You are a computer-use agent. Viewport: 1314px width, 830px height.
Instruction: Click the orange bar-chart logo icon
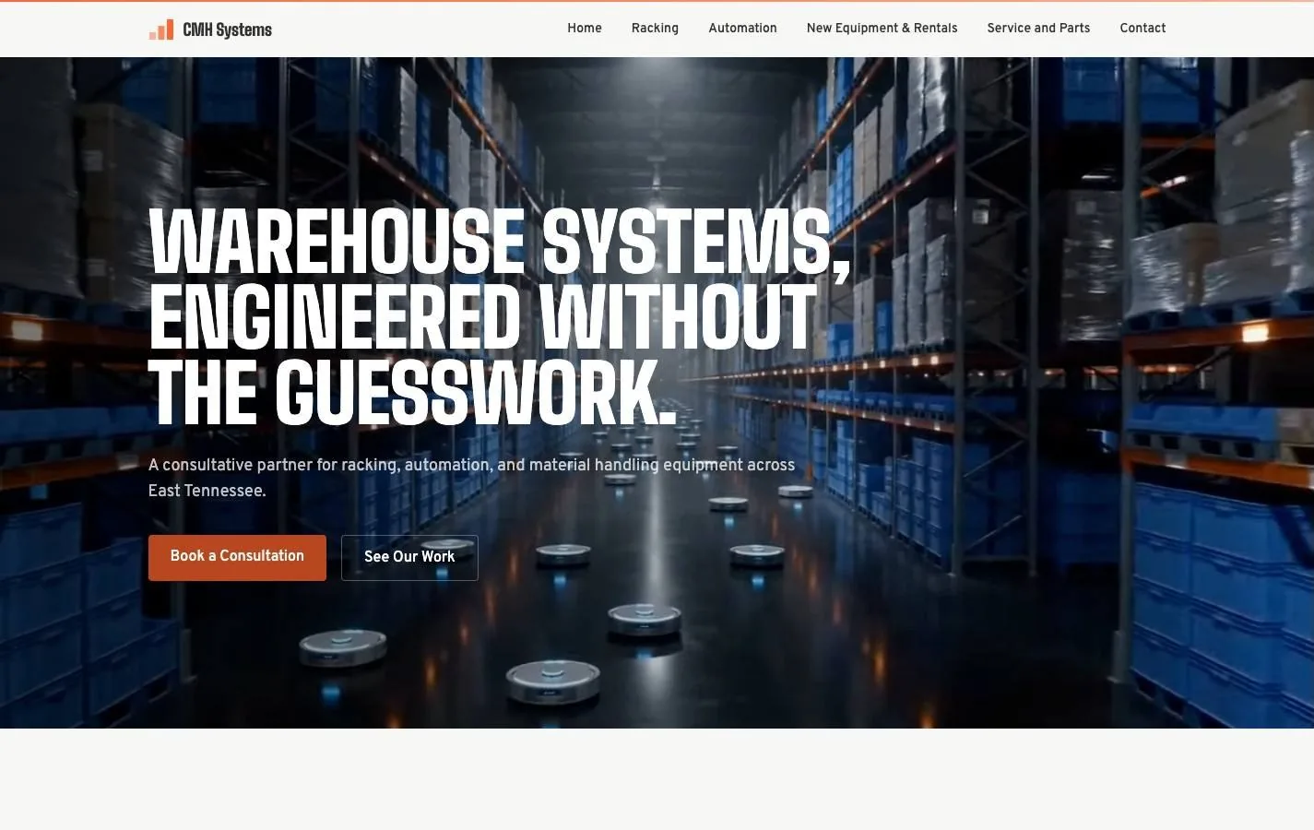pyautogui.click(x=161, y=30)
